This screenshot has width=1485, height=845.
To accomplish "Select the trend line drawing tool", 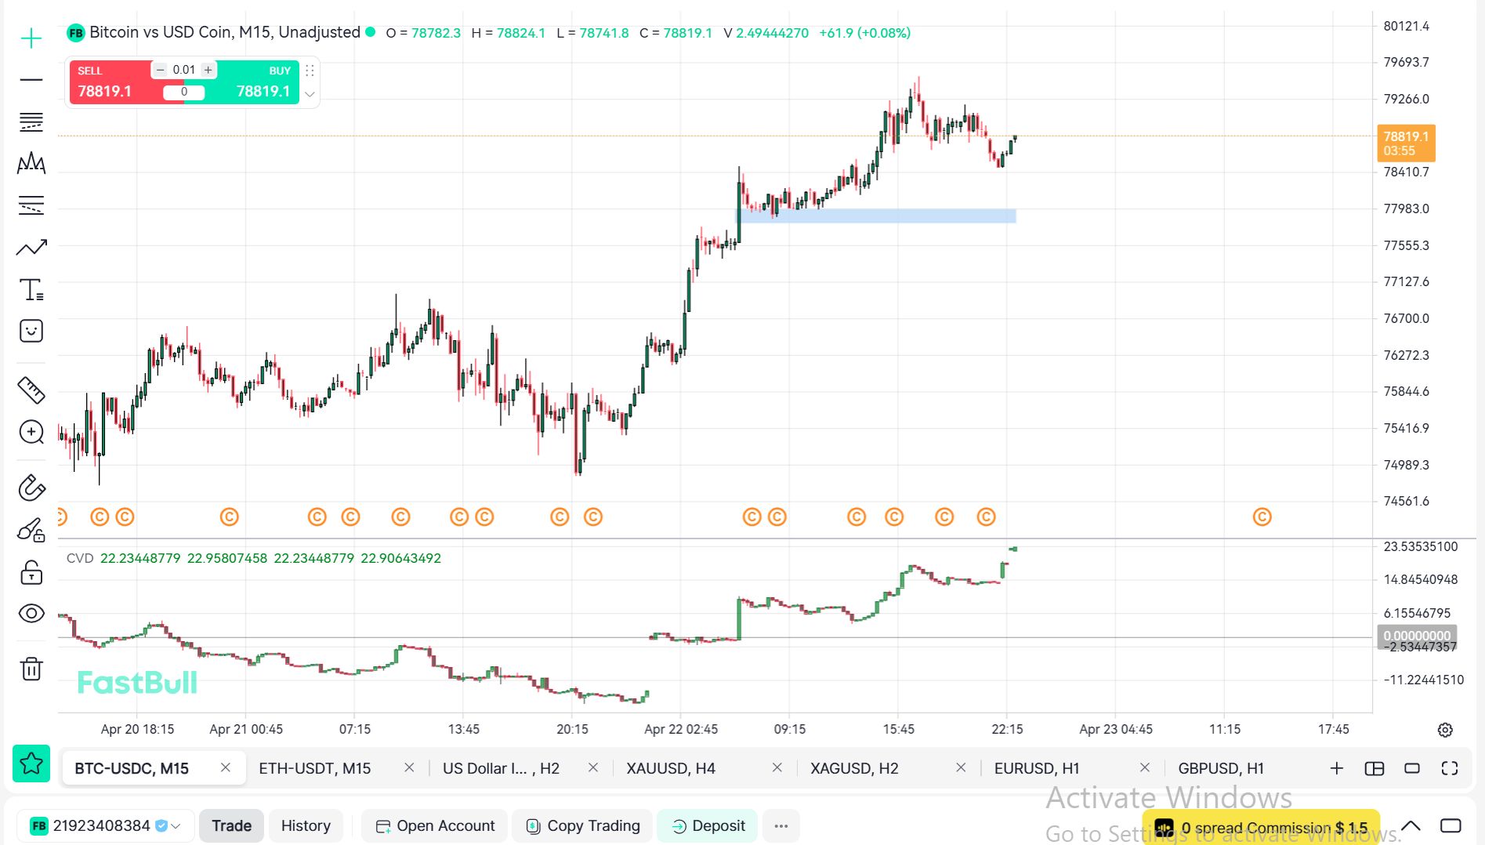I will [31, 248].
